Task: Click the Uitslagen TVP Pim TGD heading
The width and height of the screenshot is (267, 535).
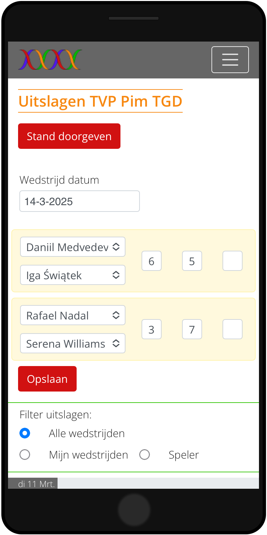Action: tap(100, 101)
